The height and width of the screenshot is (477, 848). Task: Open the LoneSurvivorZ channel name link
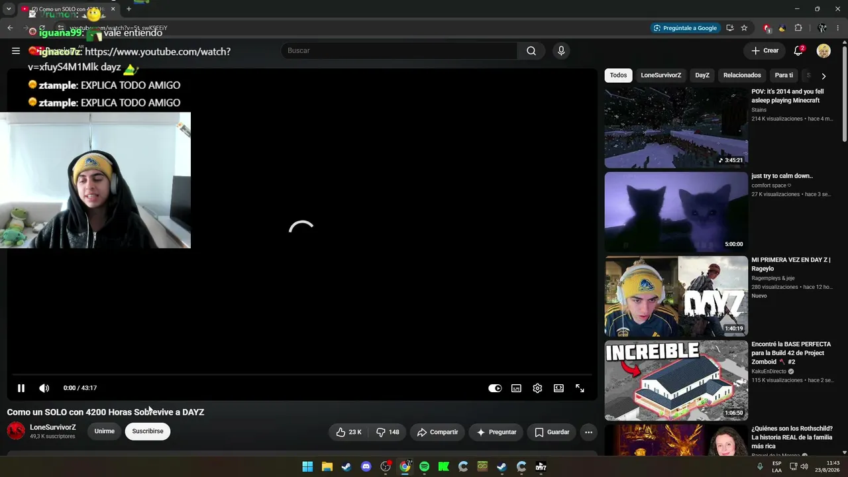click(53, 427)
